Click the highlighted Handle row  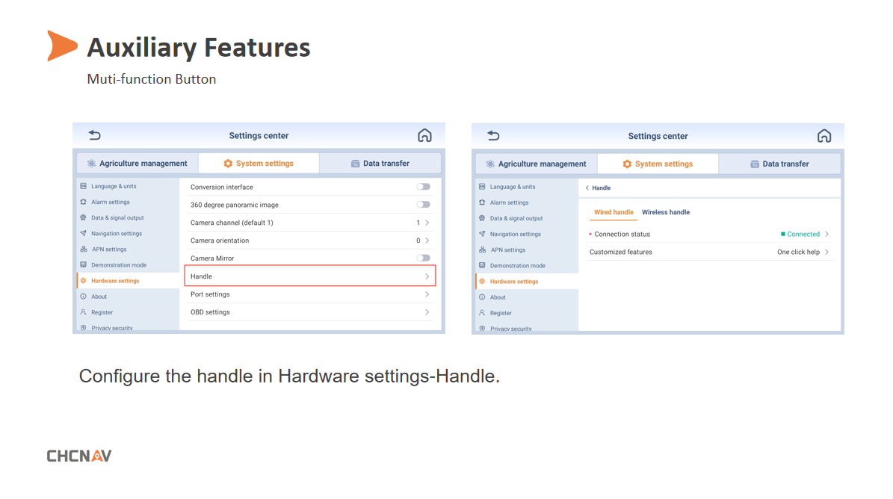[x=309, y=275]
